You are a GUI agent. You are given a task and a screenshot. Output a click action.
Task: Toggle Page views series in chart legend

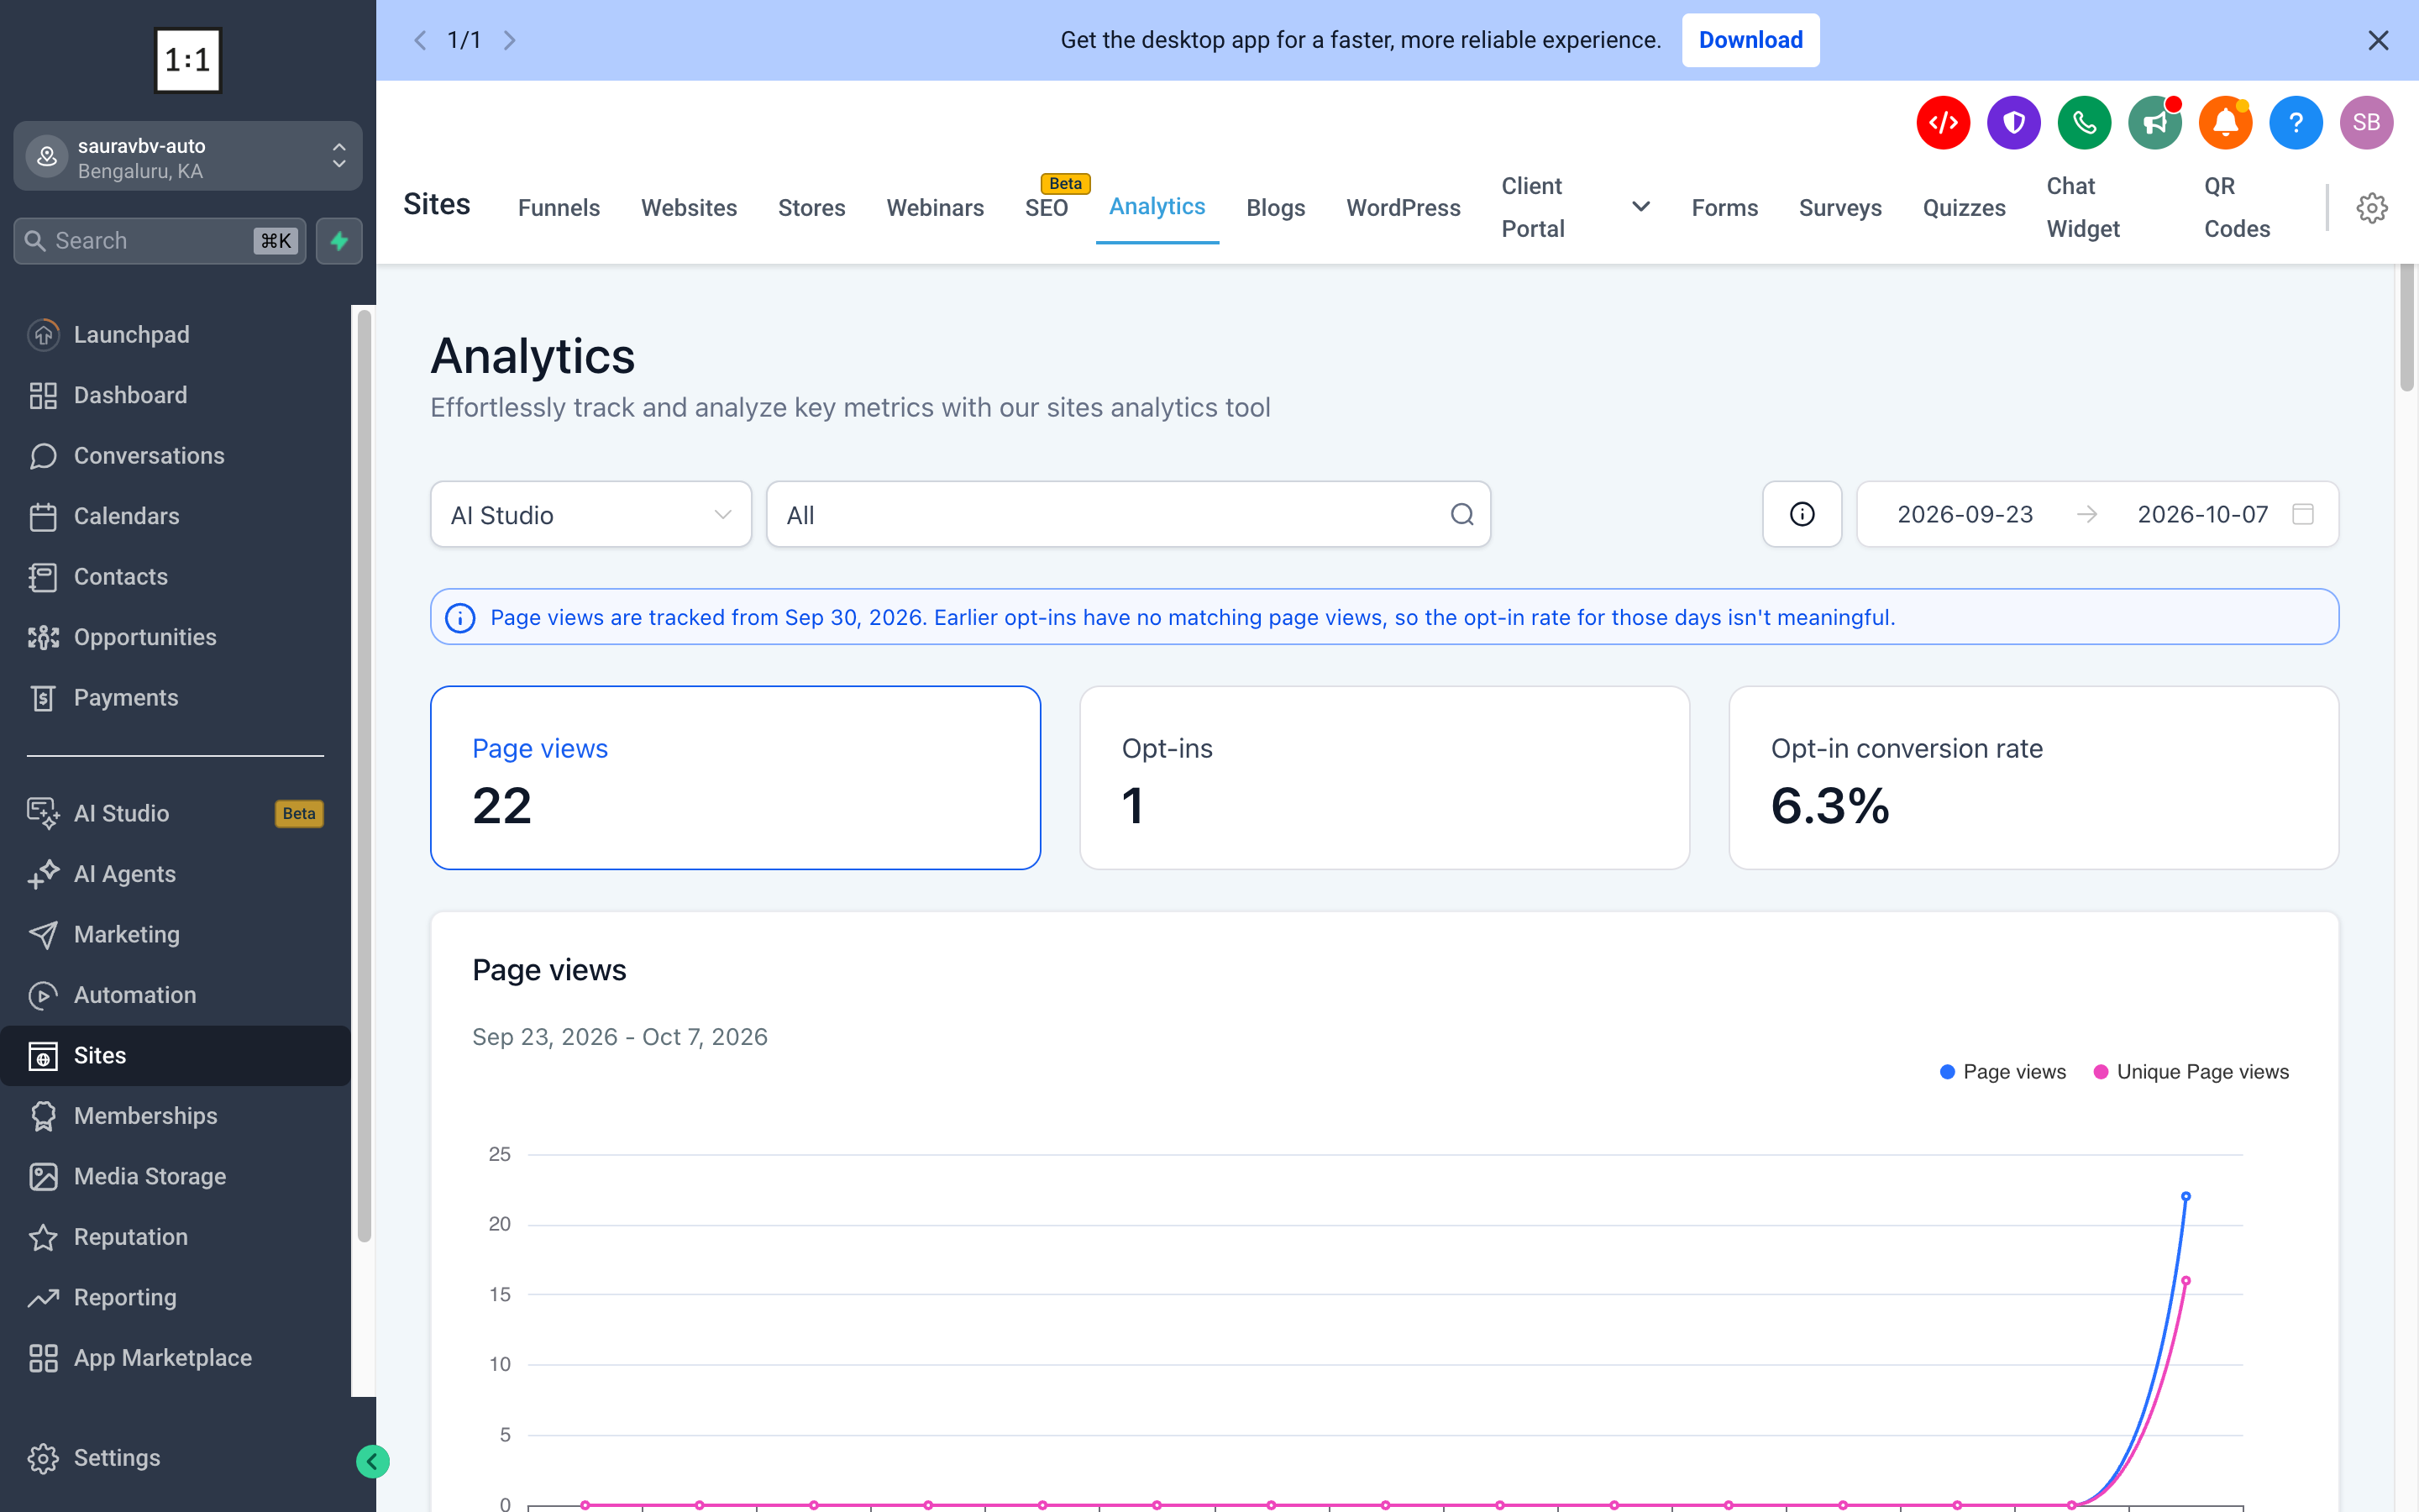(x=2002, y=1072)
